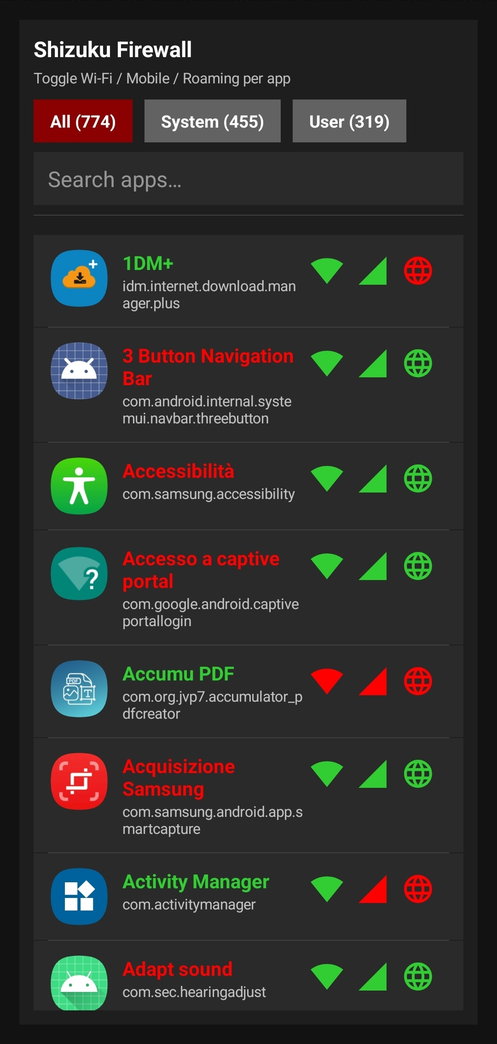
Task: Tap the Accumu PDF app icon
Action: click(x=79, y=689)
